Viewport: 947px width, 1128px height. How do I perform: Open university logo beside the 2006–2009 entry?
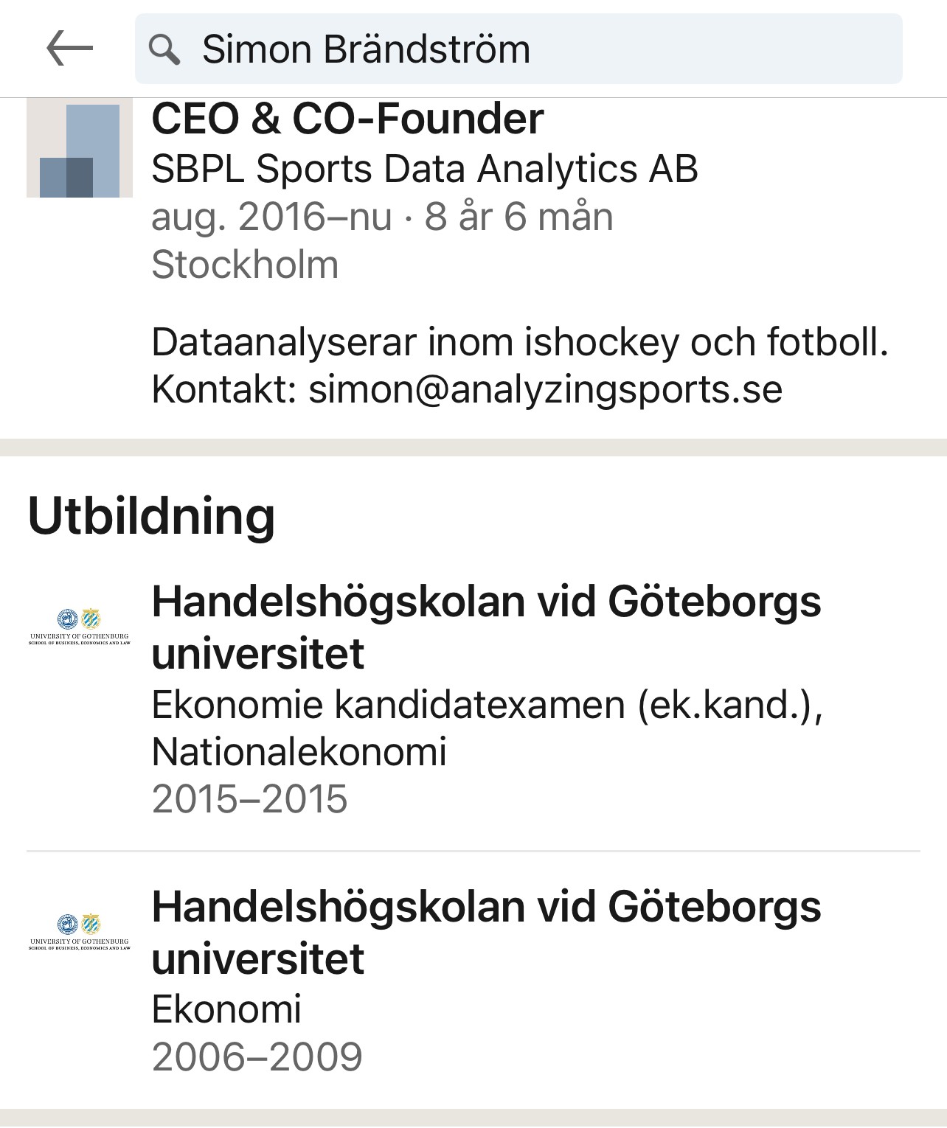coord(80,932)
